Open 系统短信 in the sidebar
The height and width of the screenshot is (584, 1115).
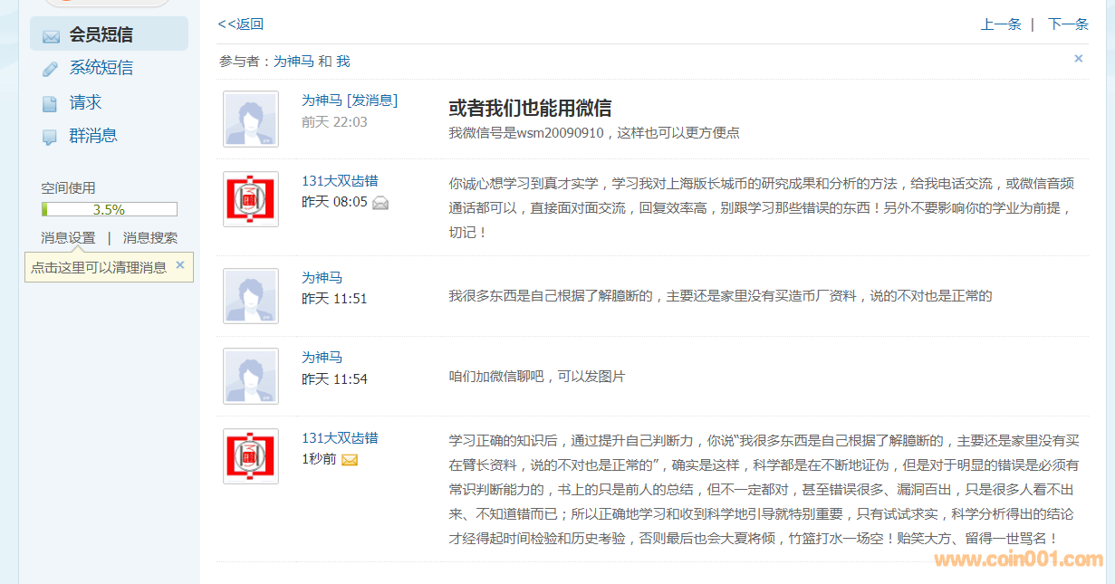[x=101, y=68]
